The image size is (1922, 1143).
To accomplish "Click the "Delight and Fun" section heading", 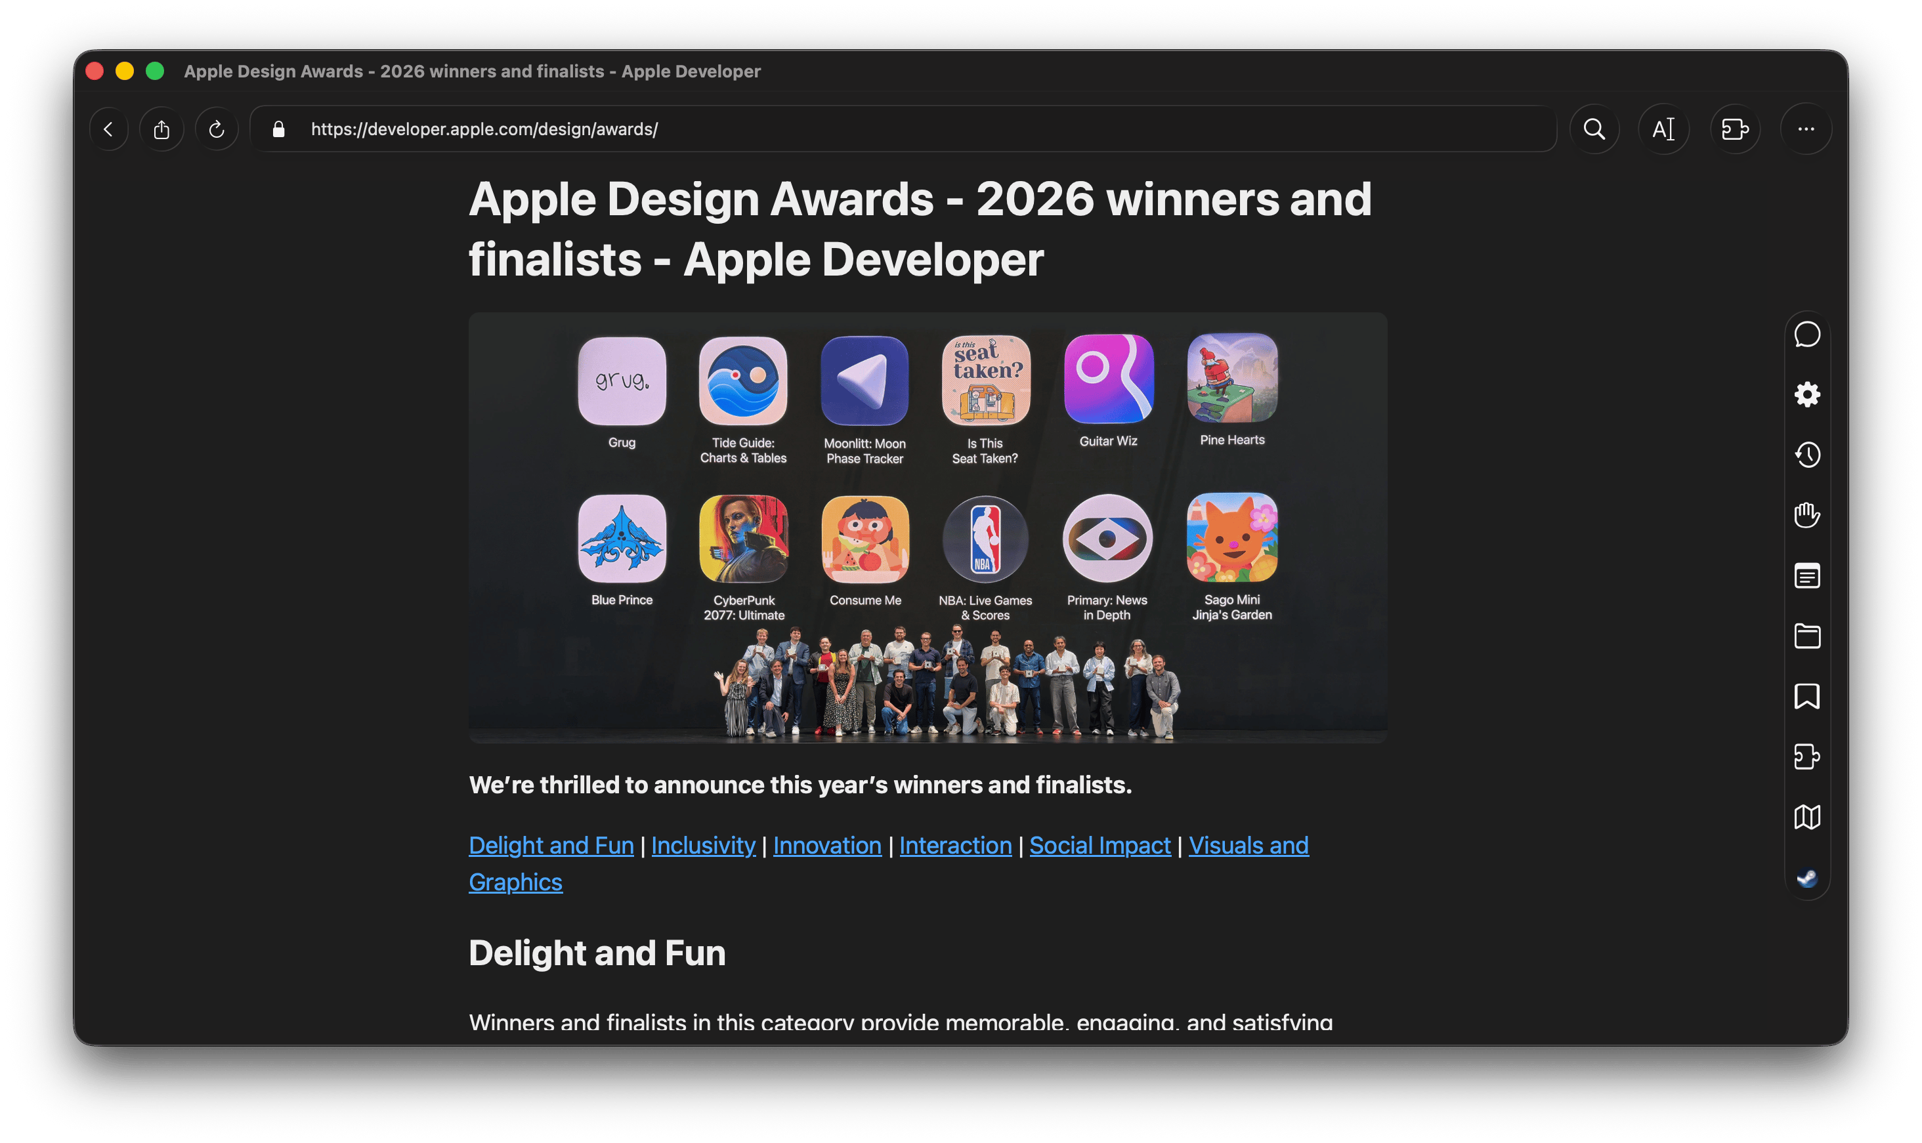I will (597, 953).
